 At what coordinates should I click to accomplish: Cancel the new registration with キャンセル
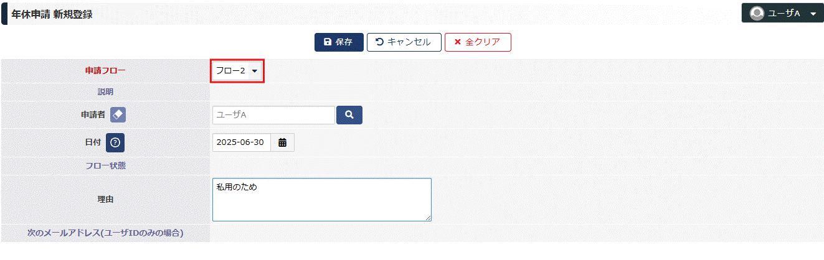click(x=404, y=42)
